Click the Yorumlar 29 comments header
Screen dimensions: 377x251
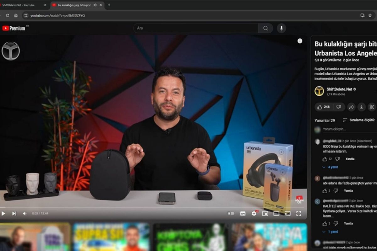click(325, 120)
